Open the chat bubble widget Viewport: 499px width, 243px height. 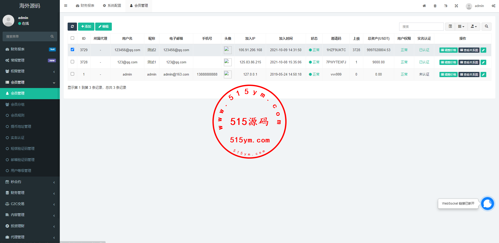(487, 204)
